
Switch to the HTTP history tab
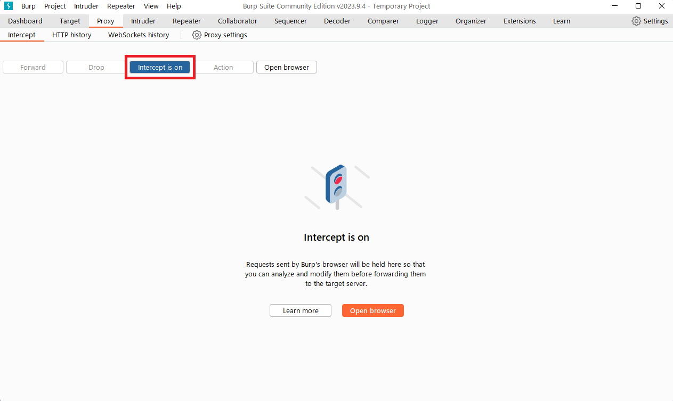[71, 35]
